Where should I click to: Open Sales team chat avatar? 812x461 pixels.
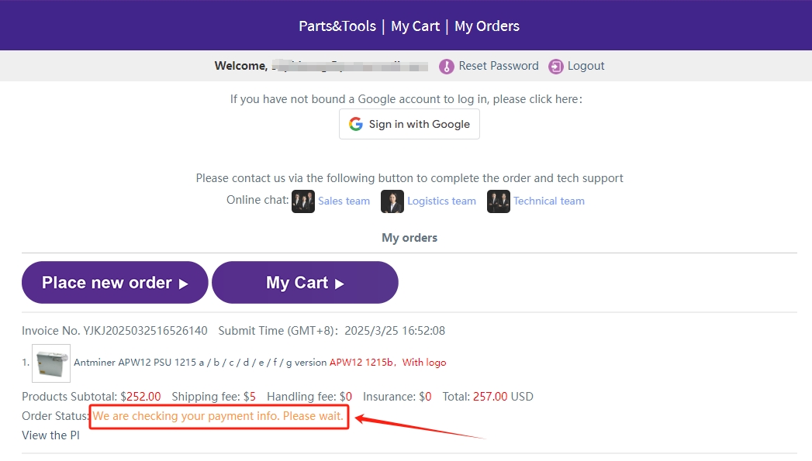[x=302, y=201]
